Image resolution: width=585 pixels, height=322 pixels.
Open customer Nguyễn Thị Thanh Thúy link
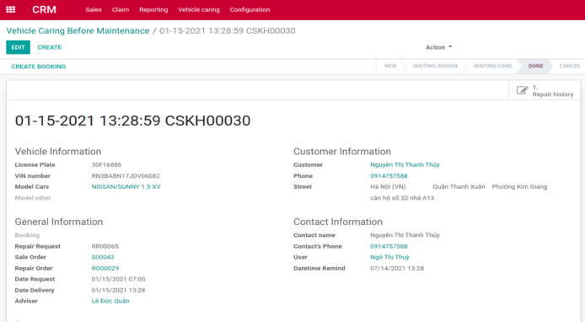pos(405,164)
